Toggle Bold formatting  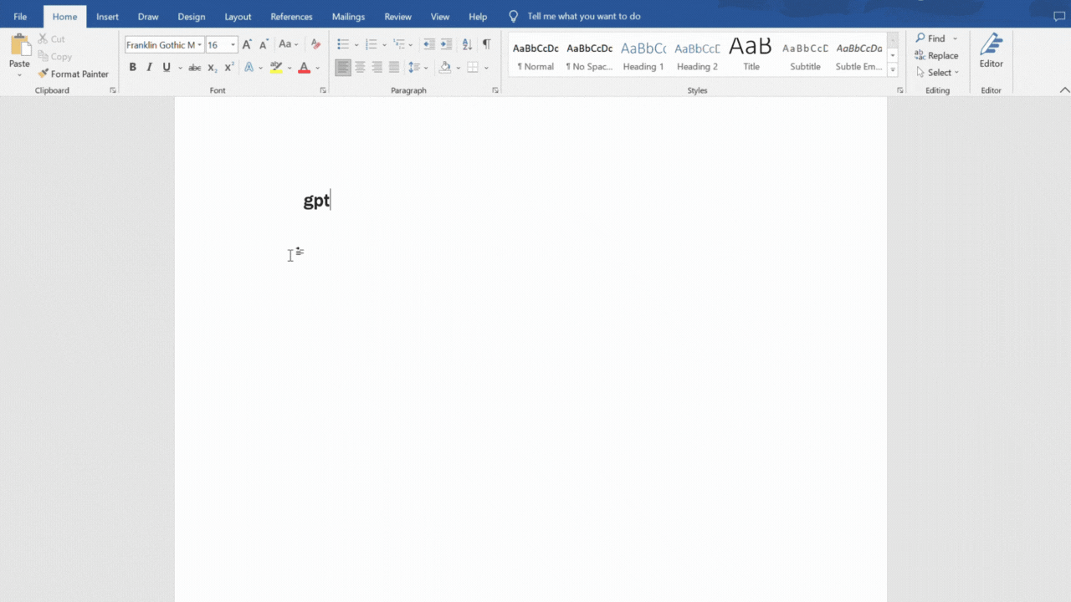click(x=132, y=68)
